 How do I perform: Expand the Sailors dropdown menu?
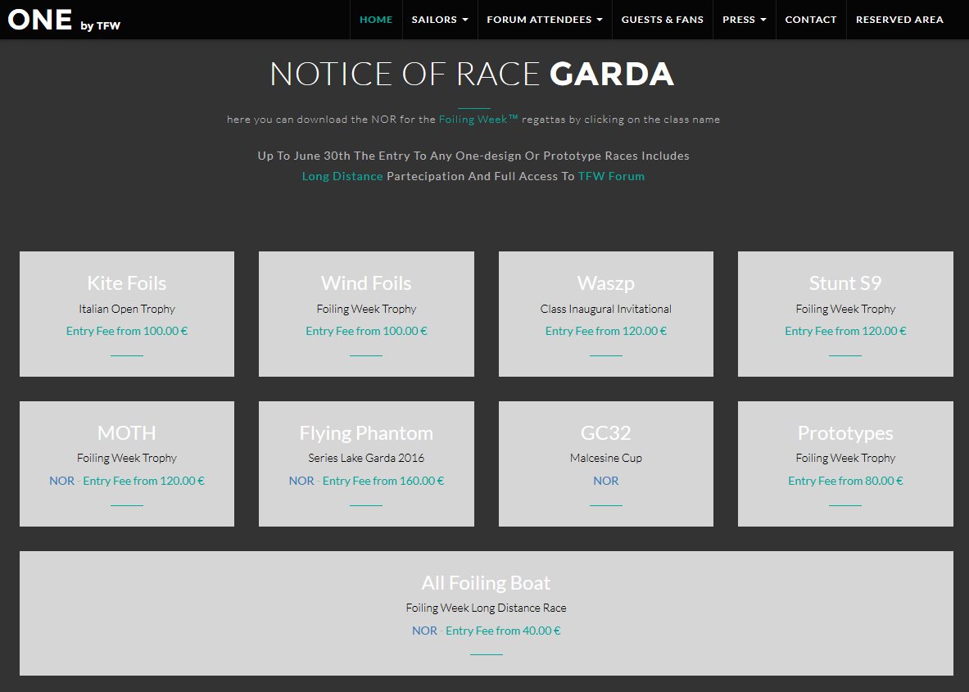click(440, 20)
